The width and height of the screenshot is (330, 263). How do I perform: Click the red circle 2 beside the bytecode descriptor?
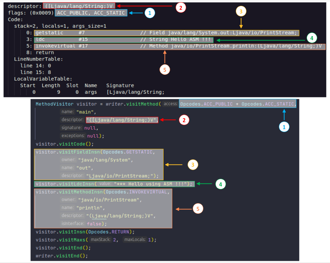[181, 7]
